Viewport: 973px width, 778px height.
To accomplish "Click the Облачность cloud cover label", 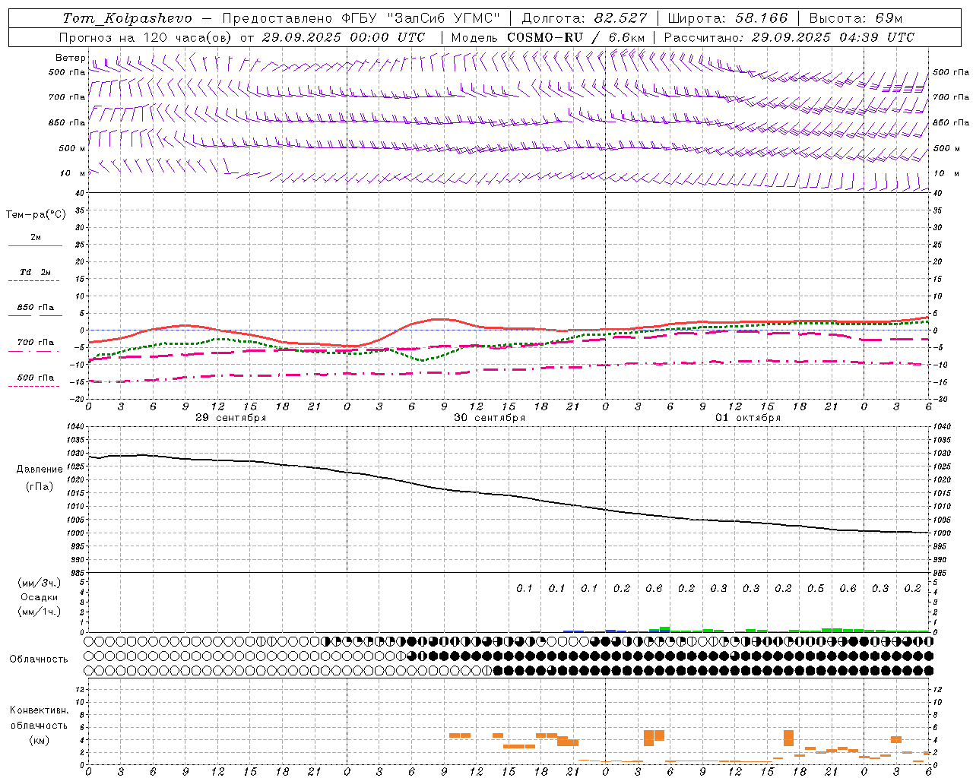I will pyautogui.click(x=39, y=659).
